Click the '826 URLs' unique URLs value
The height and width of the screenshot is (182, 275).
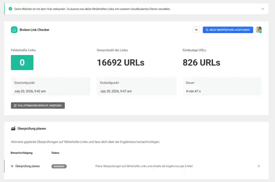coord(201,63)
